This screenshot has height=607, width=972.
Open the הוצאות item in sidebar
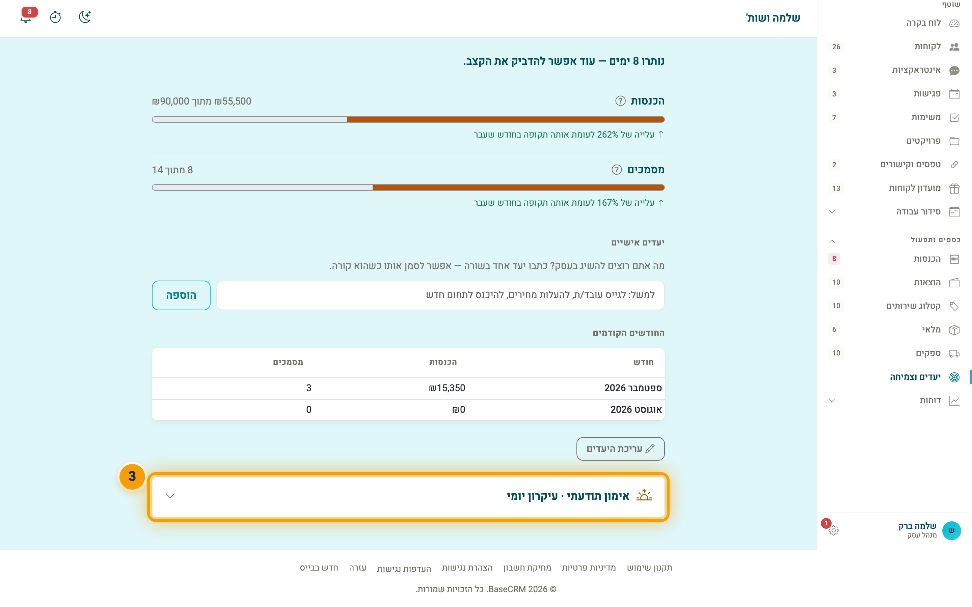click(x=894, y=283)
